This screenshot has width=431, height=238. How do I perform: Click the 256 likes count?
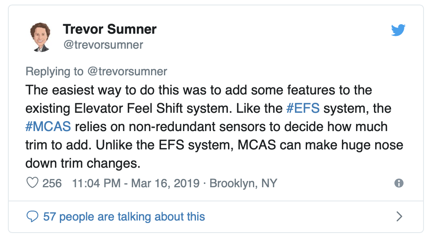tap(52, 183)
